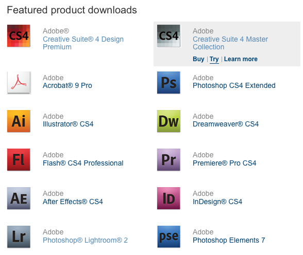The image size is (303, 255).
Task: Click the Photoshop Ps icon
Action: tap(169, 82)
